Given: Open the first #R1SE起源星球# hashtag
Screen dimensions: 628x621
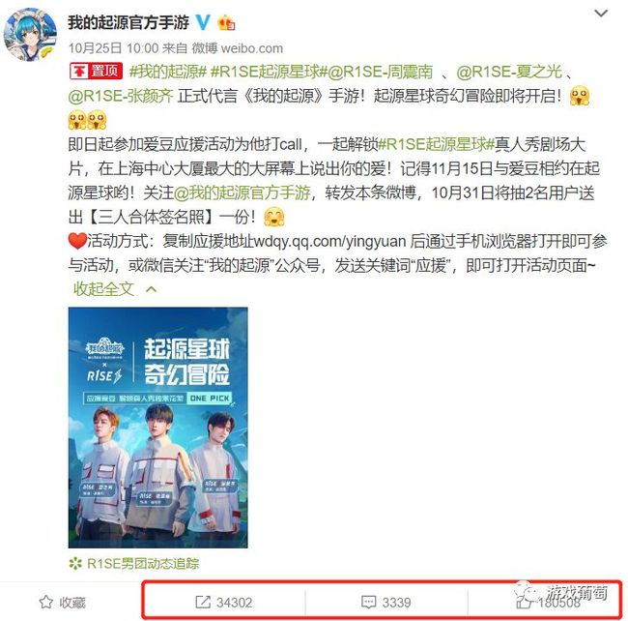Looking at the screenshot, I should click(265, 72).
